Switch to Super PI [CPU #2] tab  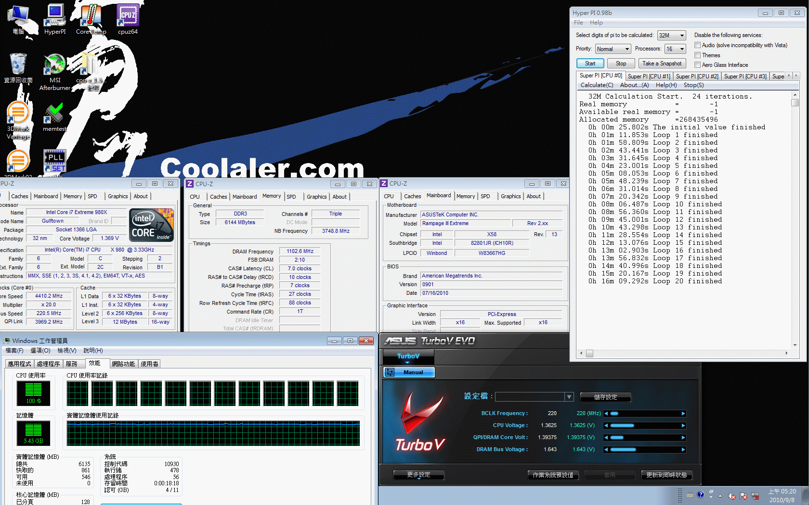point(697,76)
